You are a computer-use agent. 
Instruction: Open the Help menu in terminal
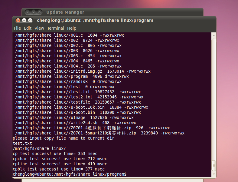tap(72, 28)
